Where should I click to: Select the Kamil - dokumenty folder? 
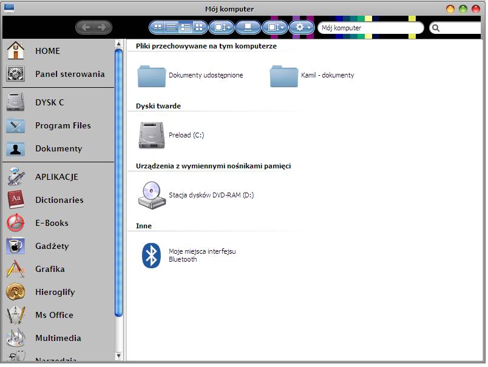point(312,76)
